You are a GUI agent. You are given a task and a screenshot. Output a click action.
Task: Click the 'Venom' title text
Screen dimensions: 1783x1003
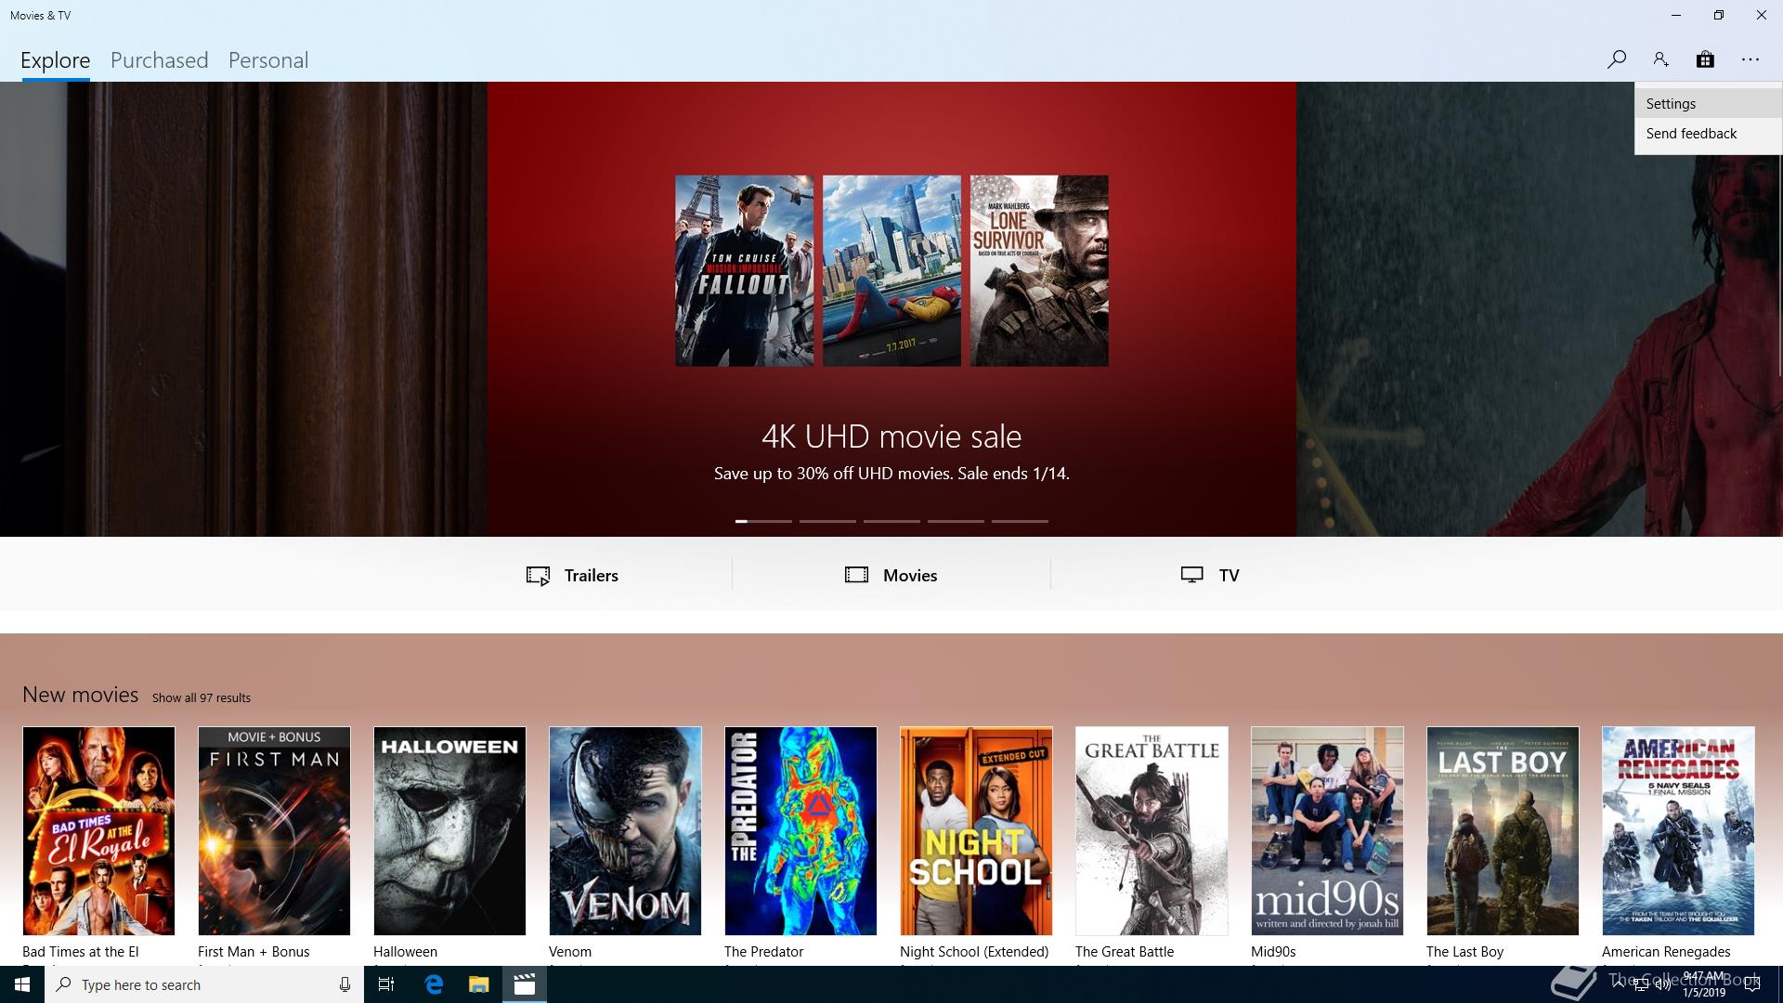tap(570, 952)
